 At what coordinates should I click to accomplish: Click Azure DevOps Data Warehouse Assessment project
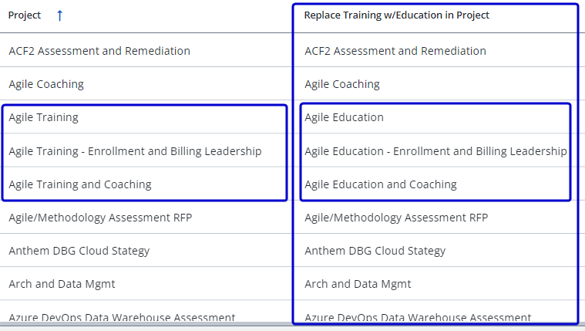coord(122,317)
